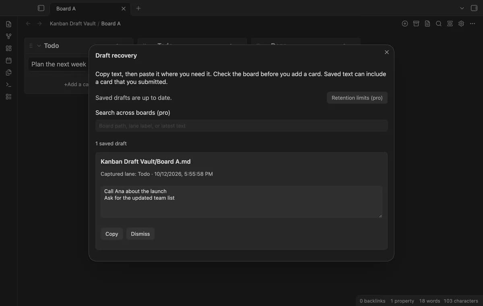
Task: Click 'Kanban Draft Vault/Board A.md' draft title
Action: coord(146,161)
